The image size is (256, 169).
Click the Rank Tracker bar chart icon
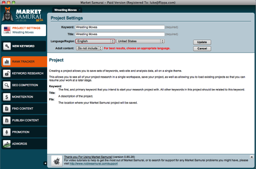click(7, 62)
